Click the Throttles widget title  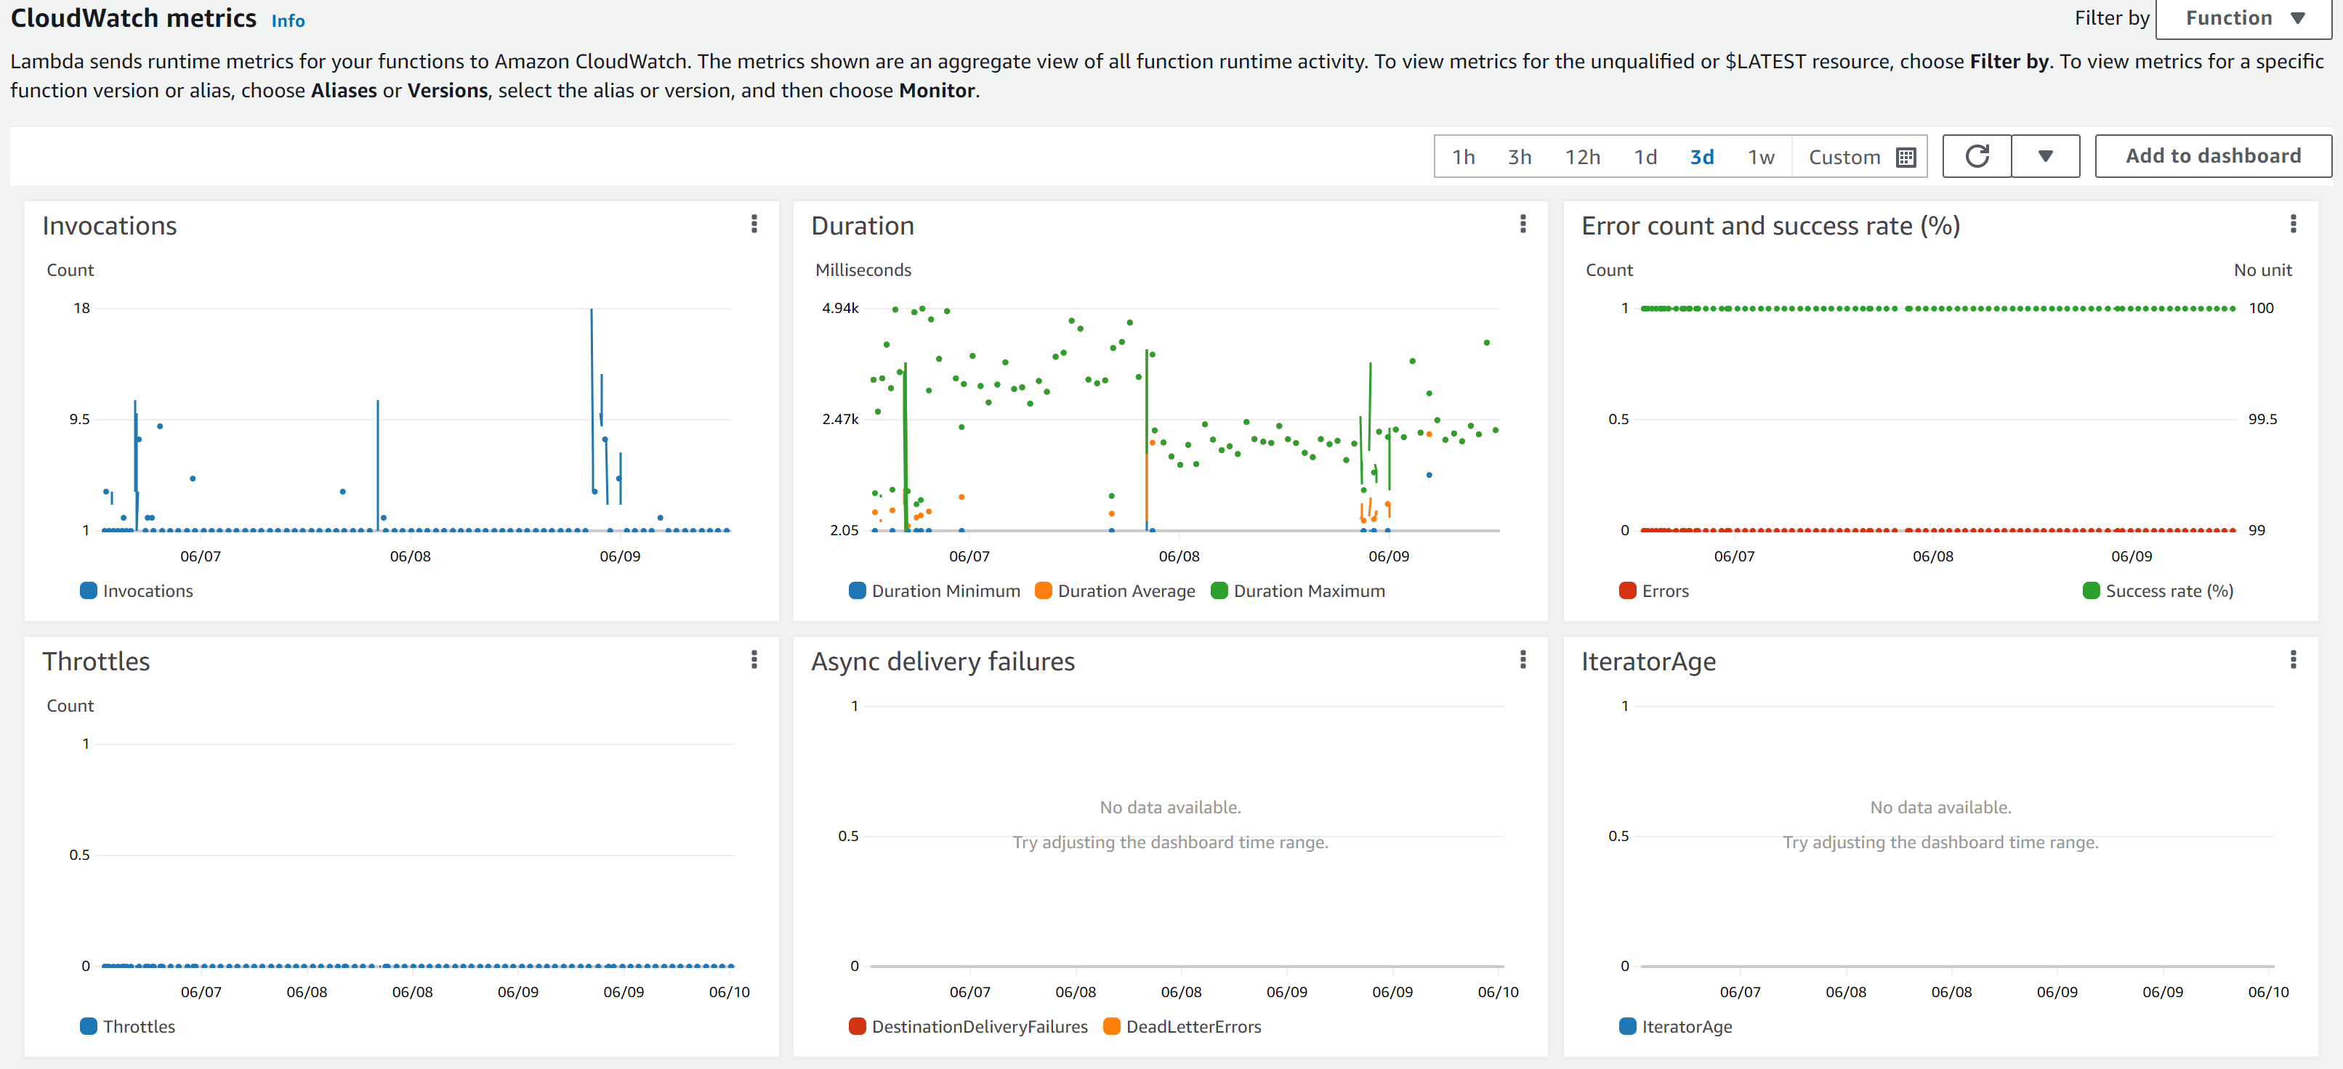pos(95,661)
